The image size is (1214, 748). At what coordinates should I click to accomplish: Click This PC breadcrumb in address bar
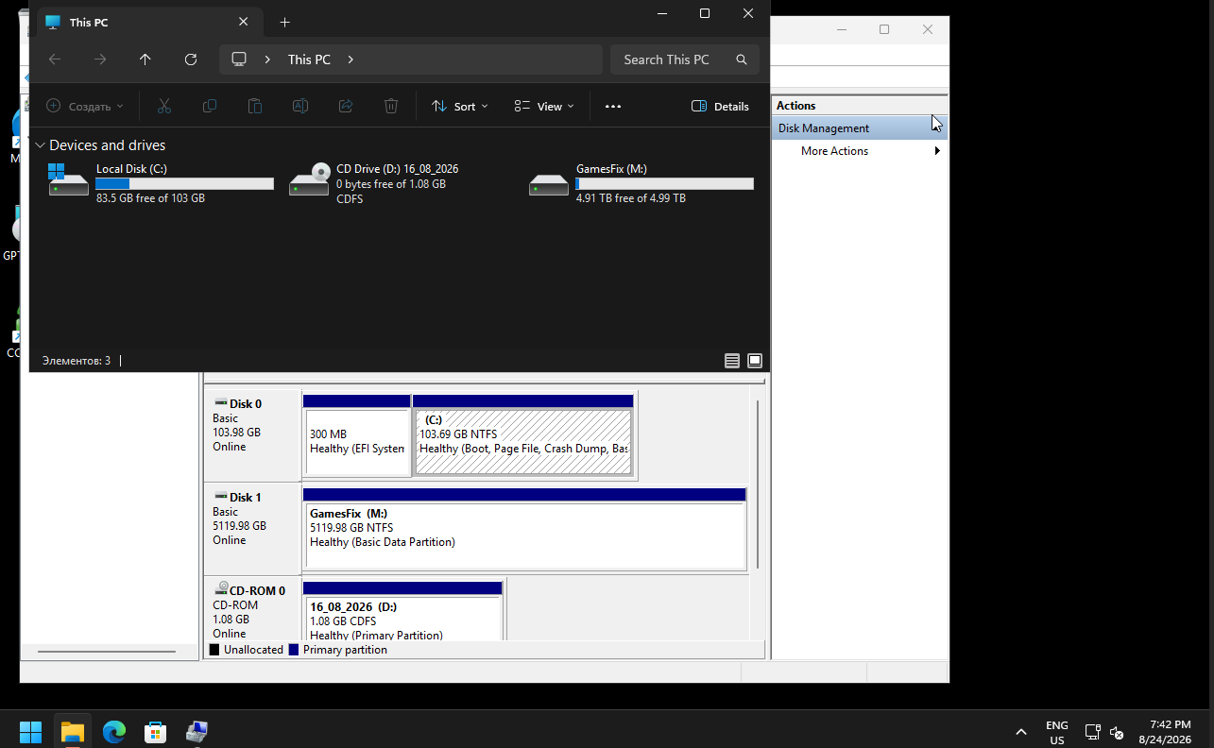coord(309,59)
